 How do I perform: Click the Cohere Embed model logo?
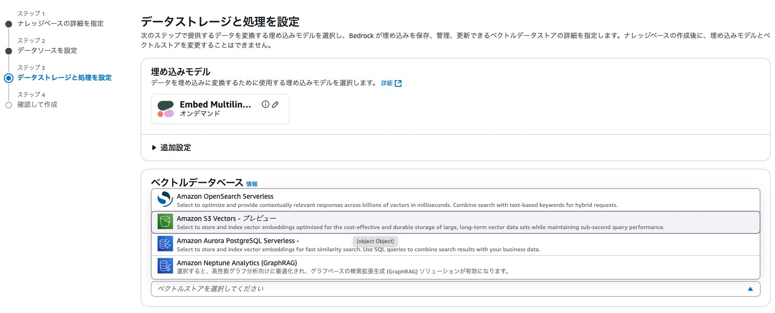[x=165, y=109]
